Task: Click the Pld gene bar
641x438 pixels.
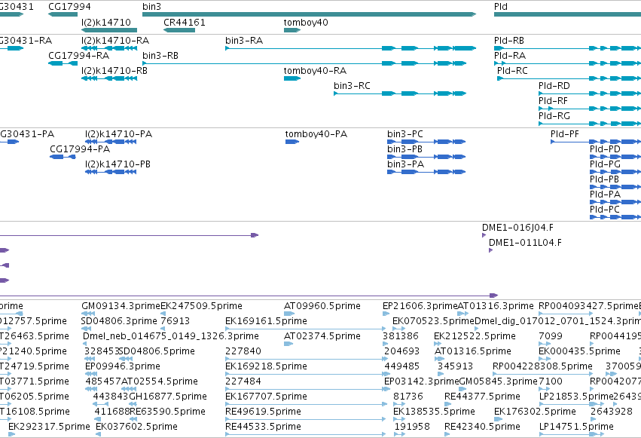Action: click(x=567, y=14)
